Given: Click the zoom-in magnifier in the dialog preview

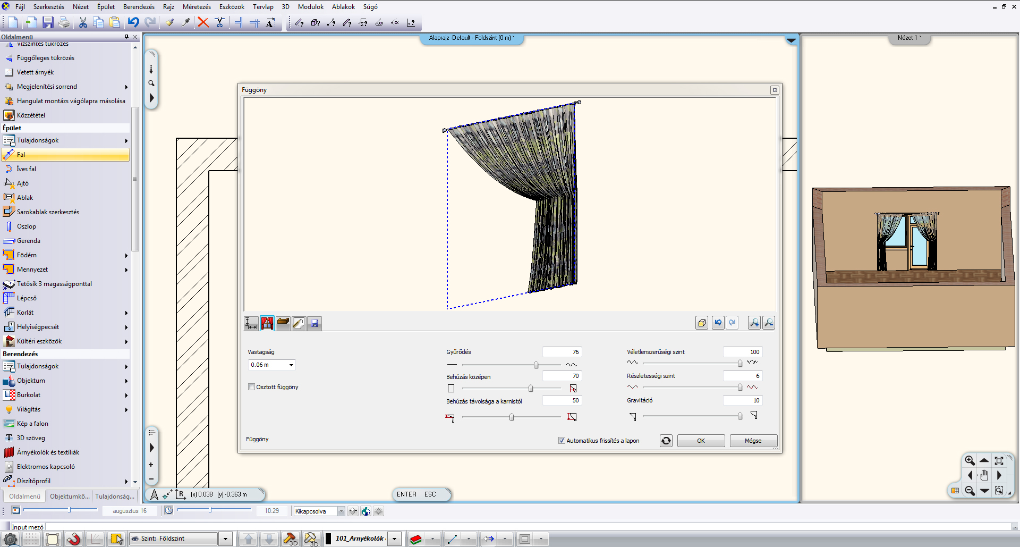Looking at the screenshot, I should click(754, 323).
